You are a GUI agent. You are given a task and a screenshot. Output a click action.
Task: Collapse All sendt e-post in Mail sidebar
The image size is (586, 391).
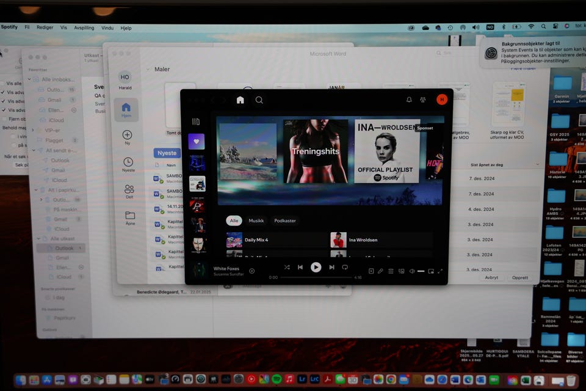34,150
